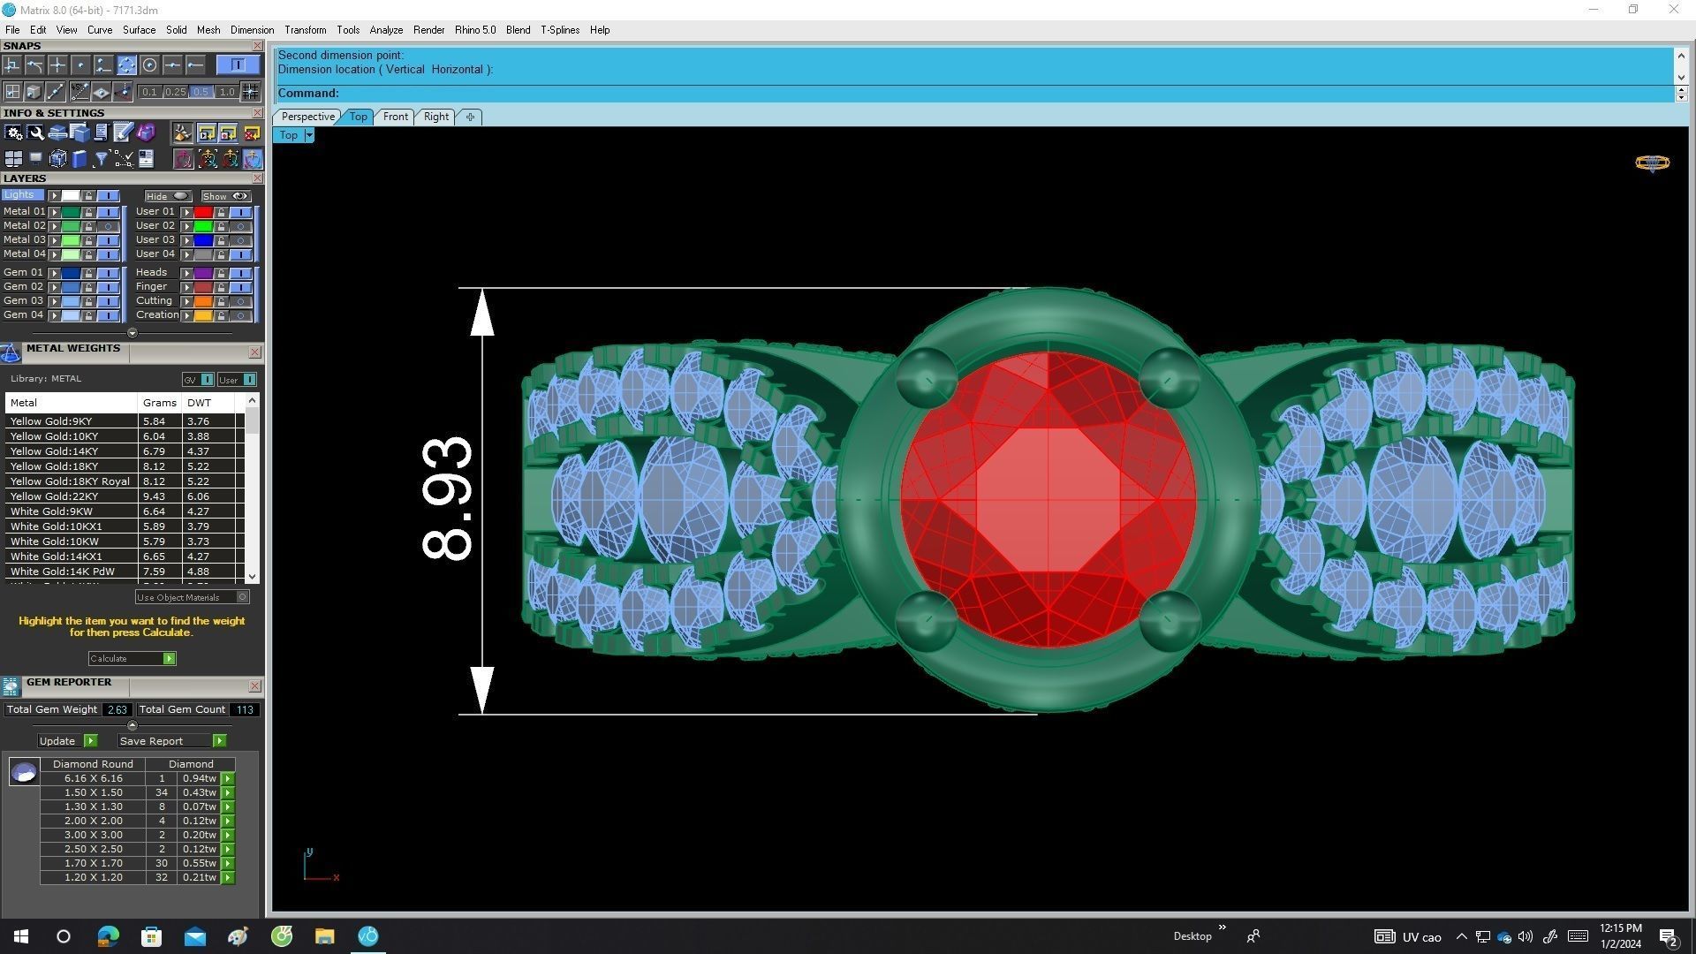Turn on Metal 02 layer visibility
The width and height of the screenshot is (1696, 954).
pyautogui.click(x=108, y=226)
